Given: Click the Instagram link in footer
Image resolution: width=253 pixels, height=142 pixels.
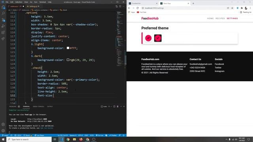Looking at the screenshot, I should [x=219, y=71].
